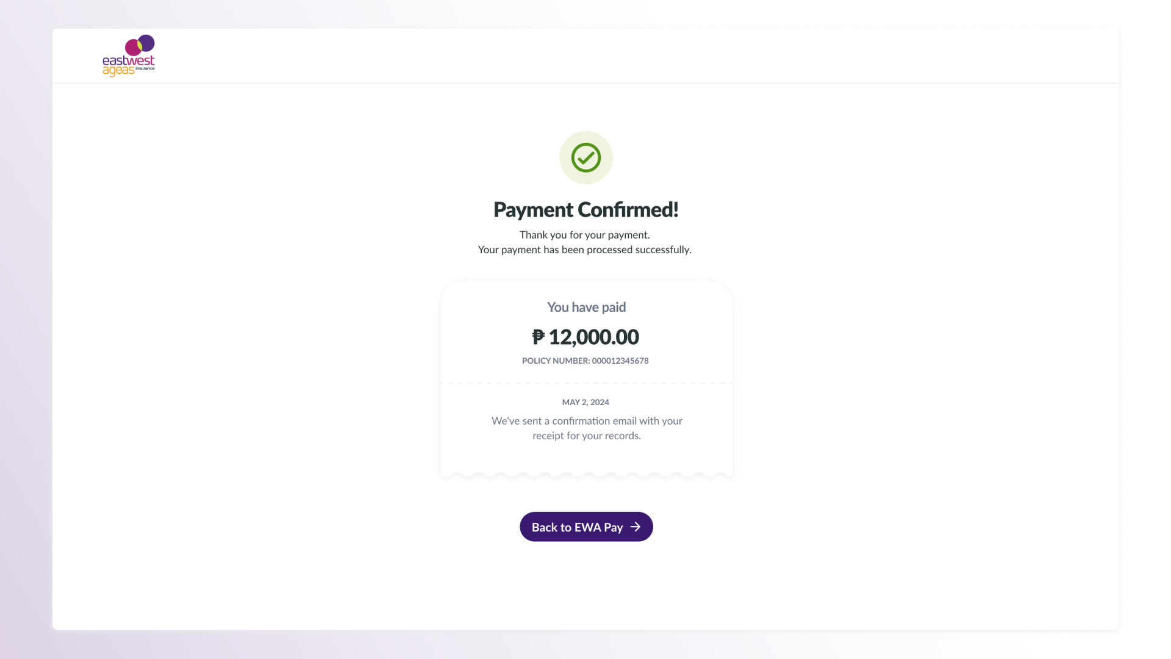1171x659 pixels.
Task: Click the Back to EWA Pay button
Action: coord(585,527)
